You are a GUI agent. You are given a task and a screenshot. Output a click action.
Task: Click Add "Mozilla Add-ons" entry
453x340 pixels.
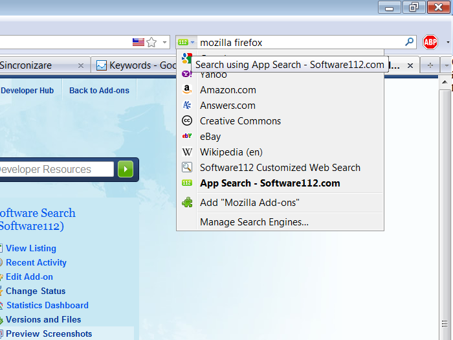coord(280,203)
